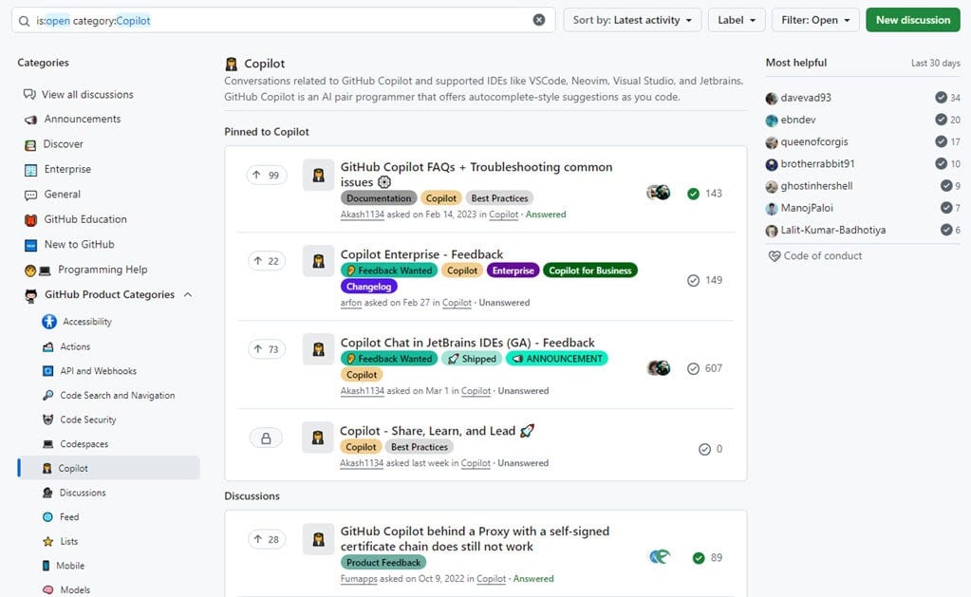Select Copilot in the sidebar
This screenshot has height=597, width=971.
click(109, 468)
